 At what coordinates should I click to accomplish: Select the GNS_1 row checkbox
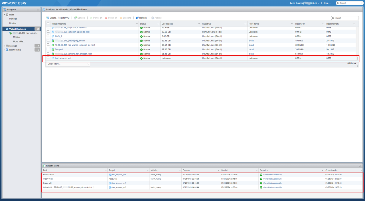tap(48, 36)
